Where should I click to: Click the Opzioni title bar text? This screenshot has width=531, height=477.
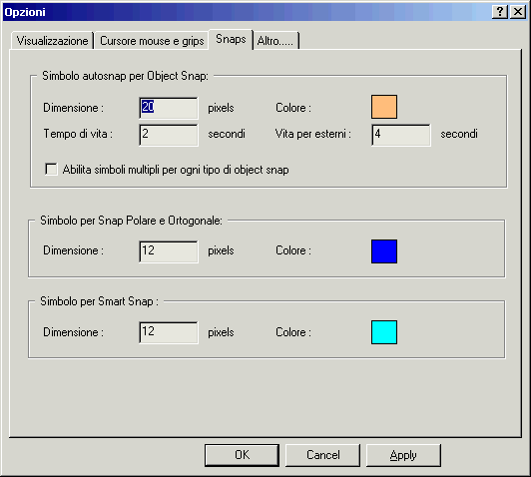click(x=25, y=12)
